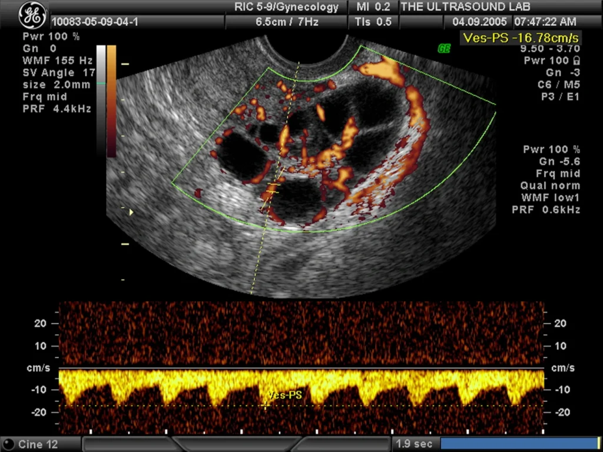Click the spectral Doppler baseline
Screen dimensions: 603x452
point(301,368)
